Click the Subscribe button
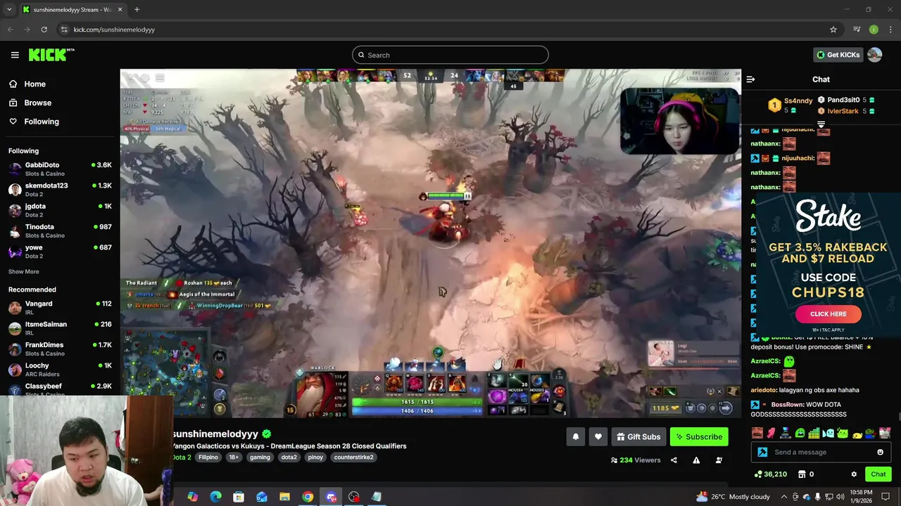 (699, 437)
